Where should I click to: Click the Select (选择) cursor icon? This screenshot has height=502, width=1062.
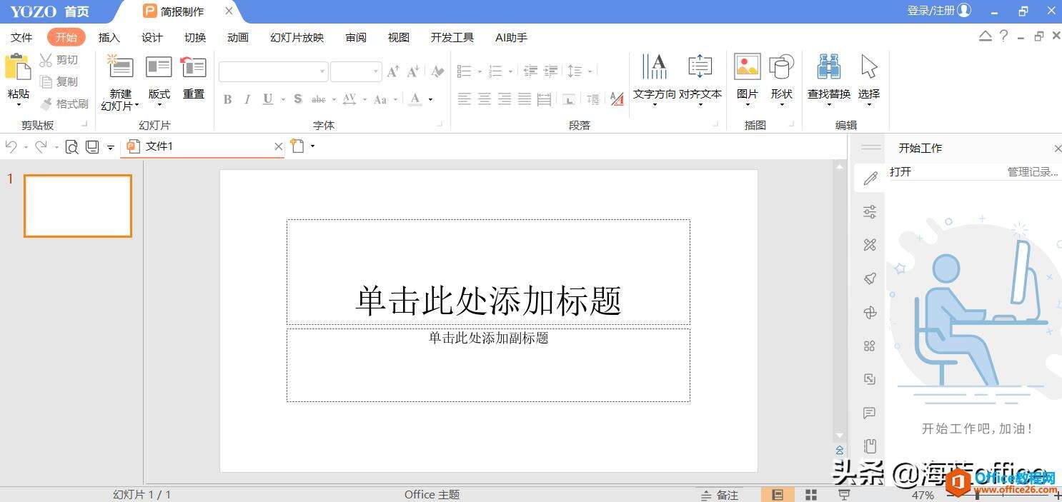869,66
